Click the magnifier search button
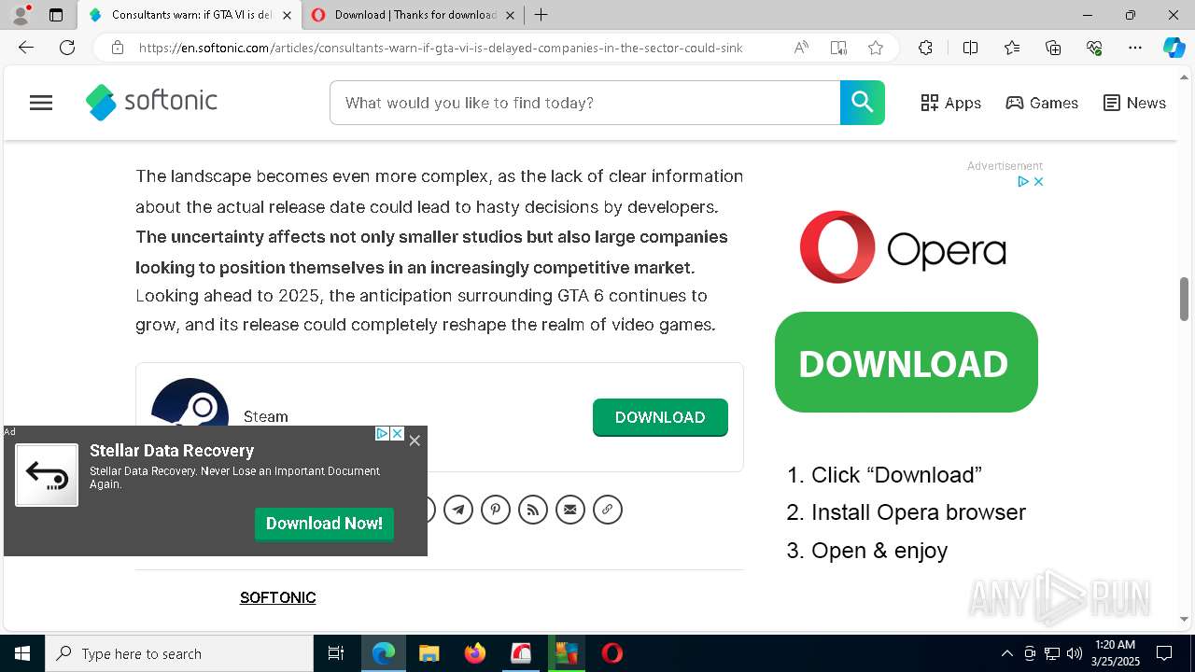The image size is (1195, 672). pyautogui.click(x=863, y=103)
